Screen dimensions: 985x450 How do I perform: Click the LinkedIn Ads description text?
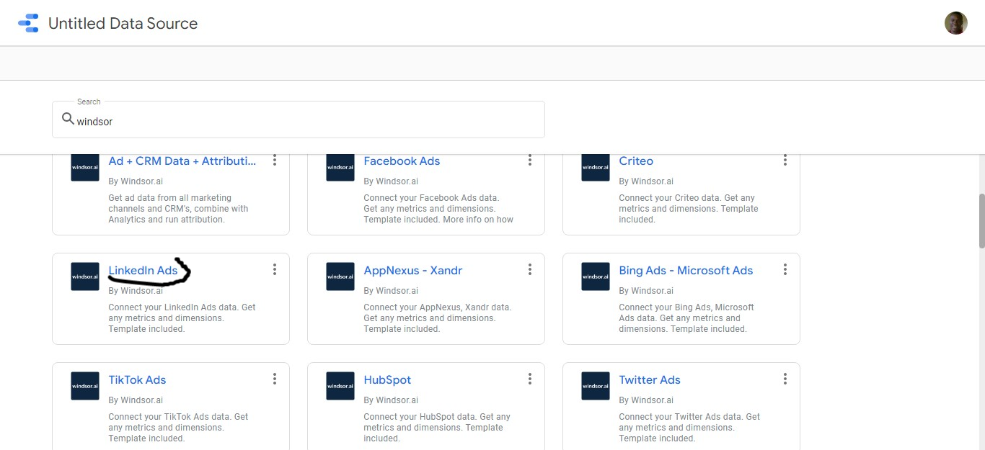point(182,318)
